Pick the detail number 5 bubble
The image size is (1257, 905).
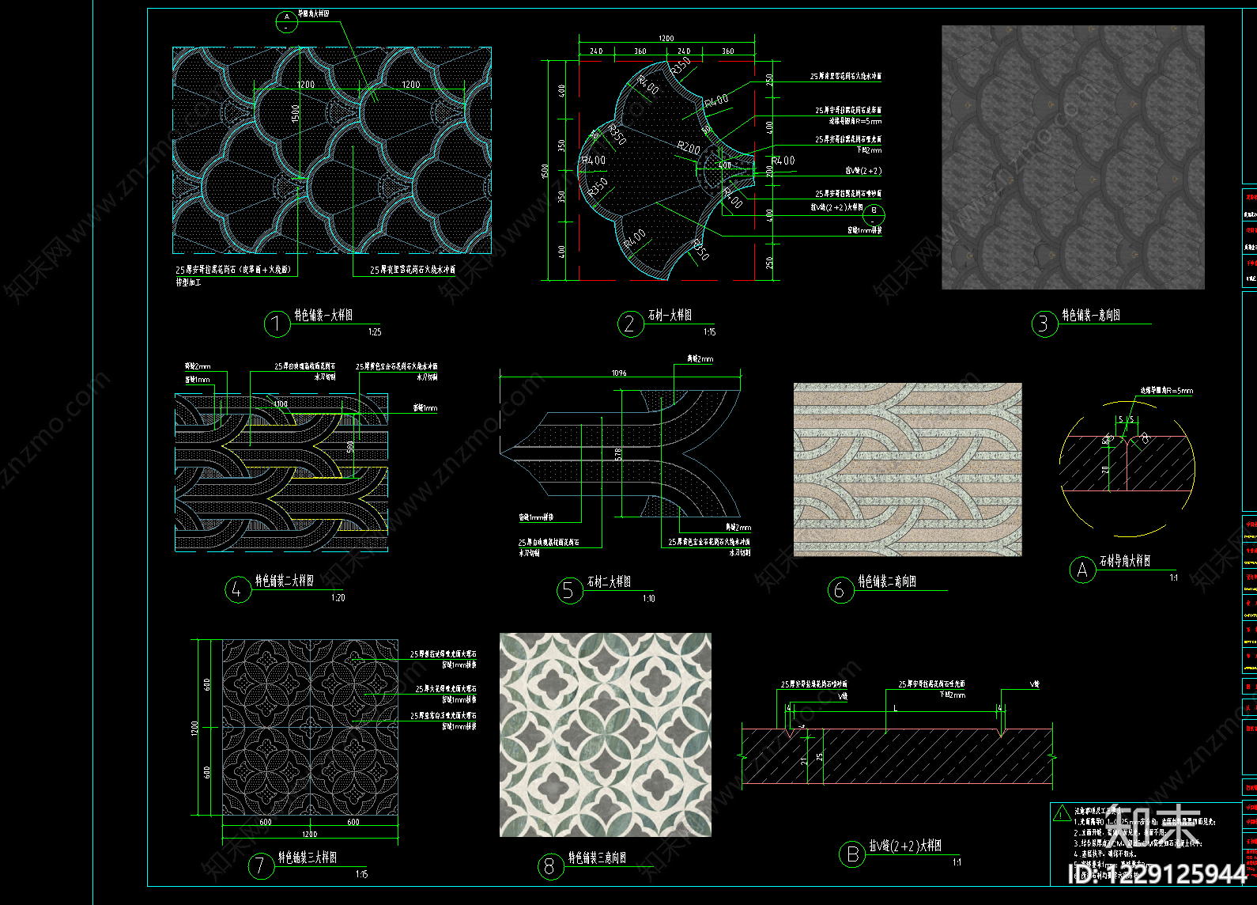568,590
